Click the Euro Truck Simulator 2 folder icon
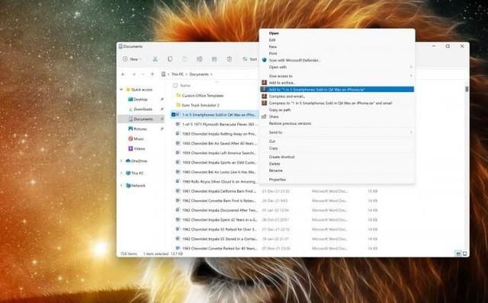The width and height of the screenshot is (488, 303). 178,105
